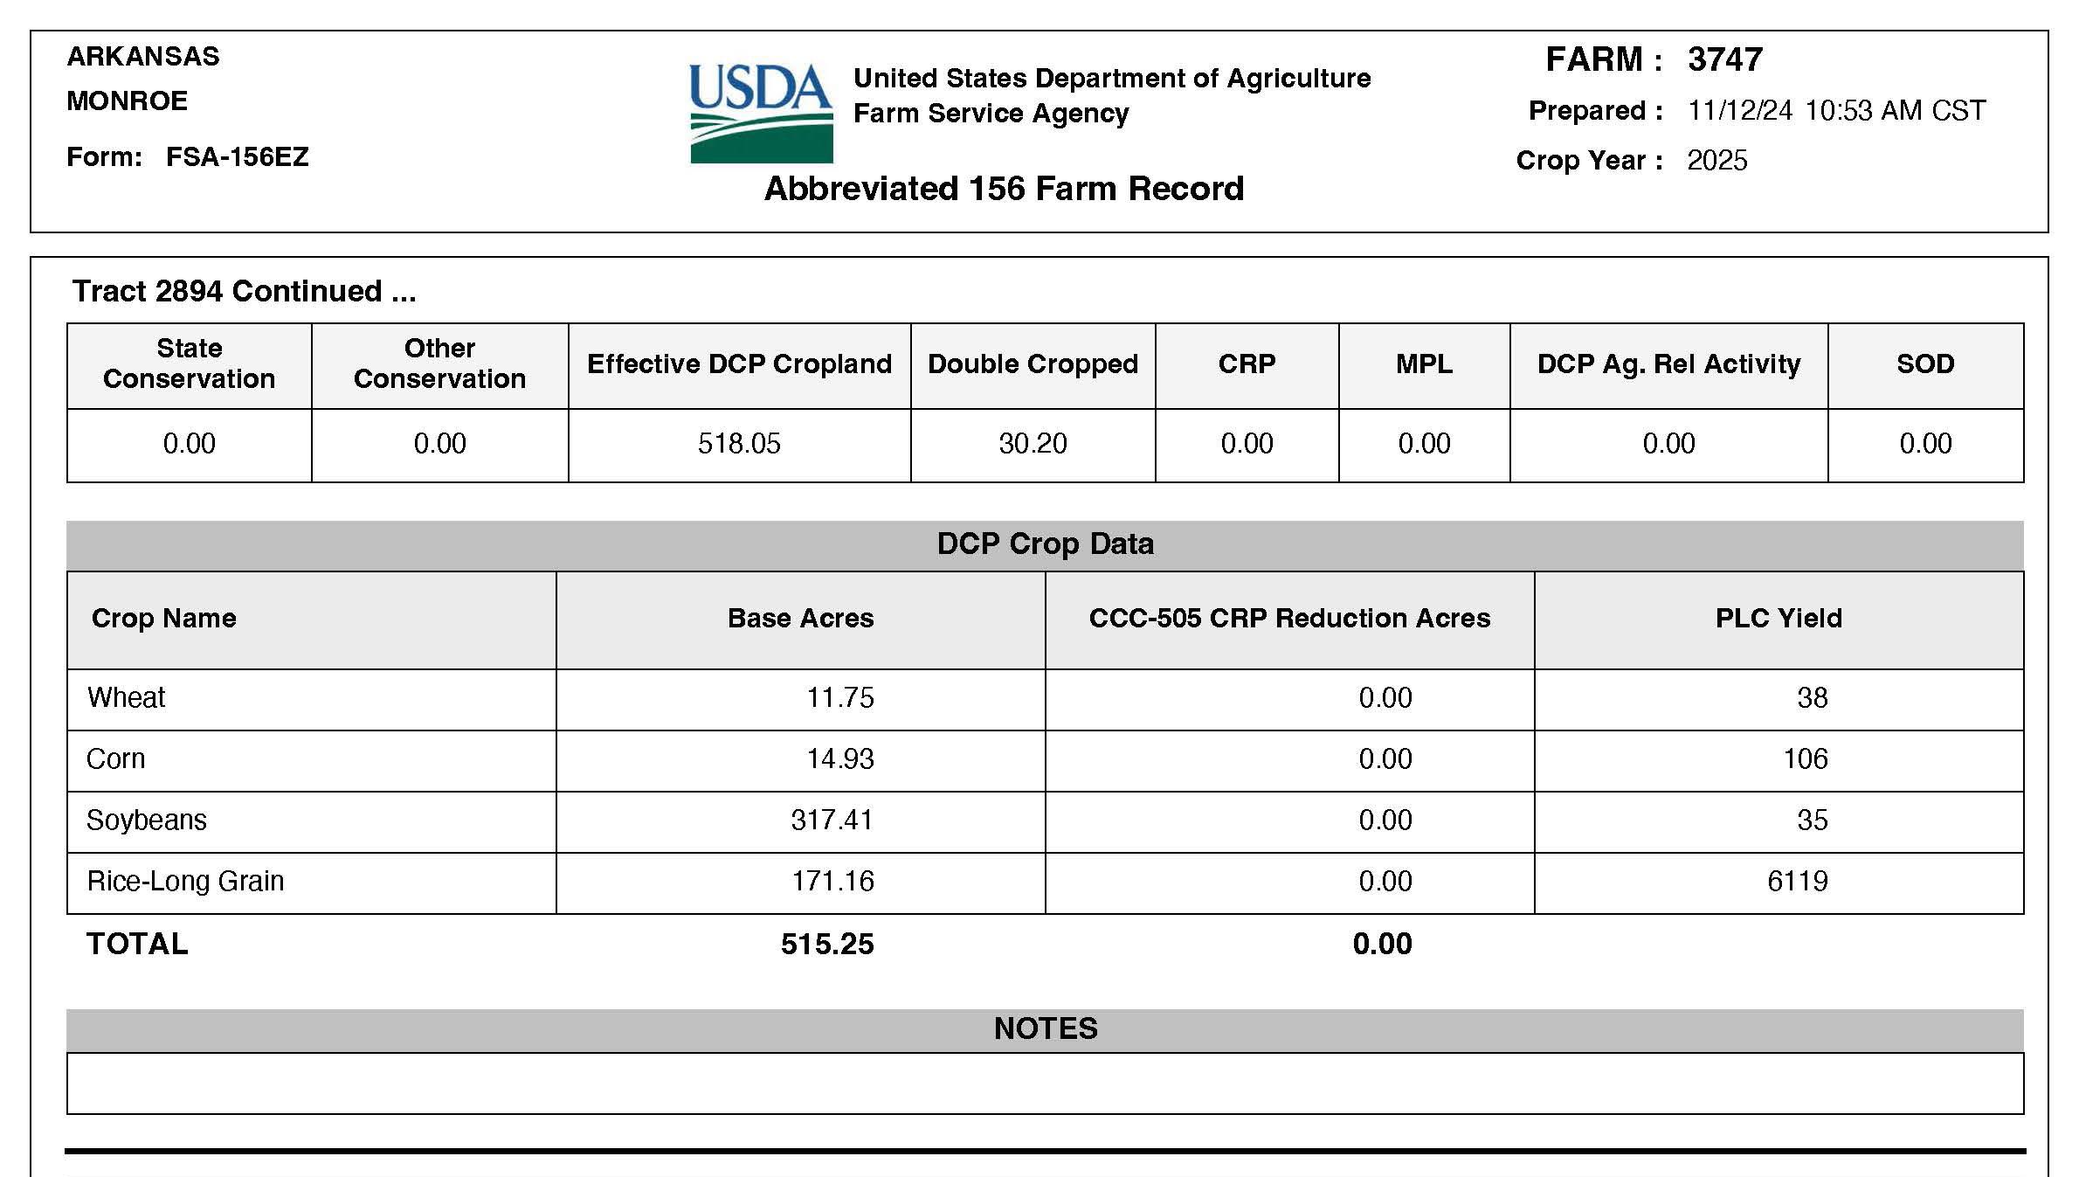The image size is (2079, 1177).
Task: Click the total base acres 515.25
Action: point(827,945)
